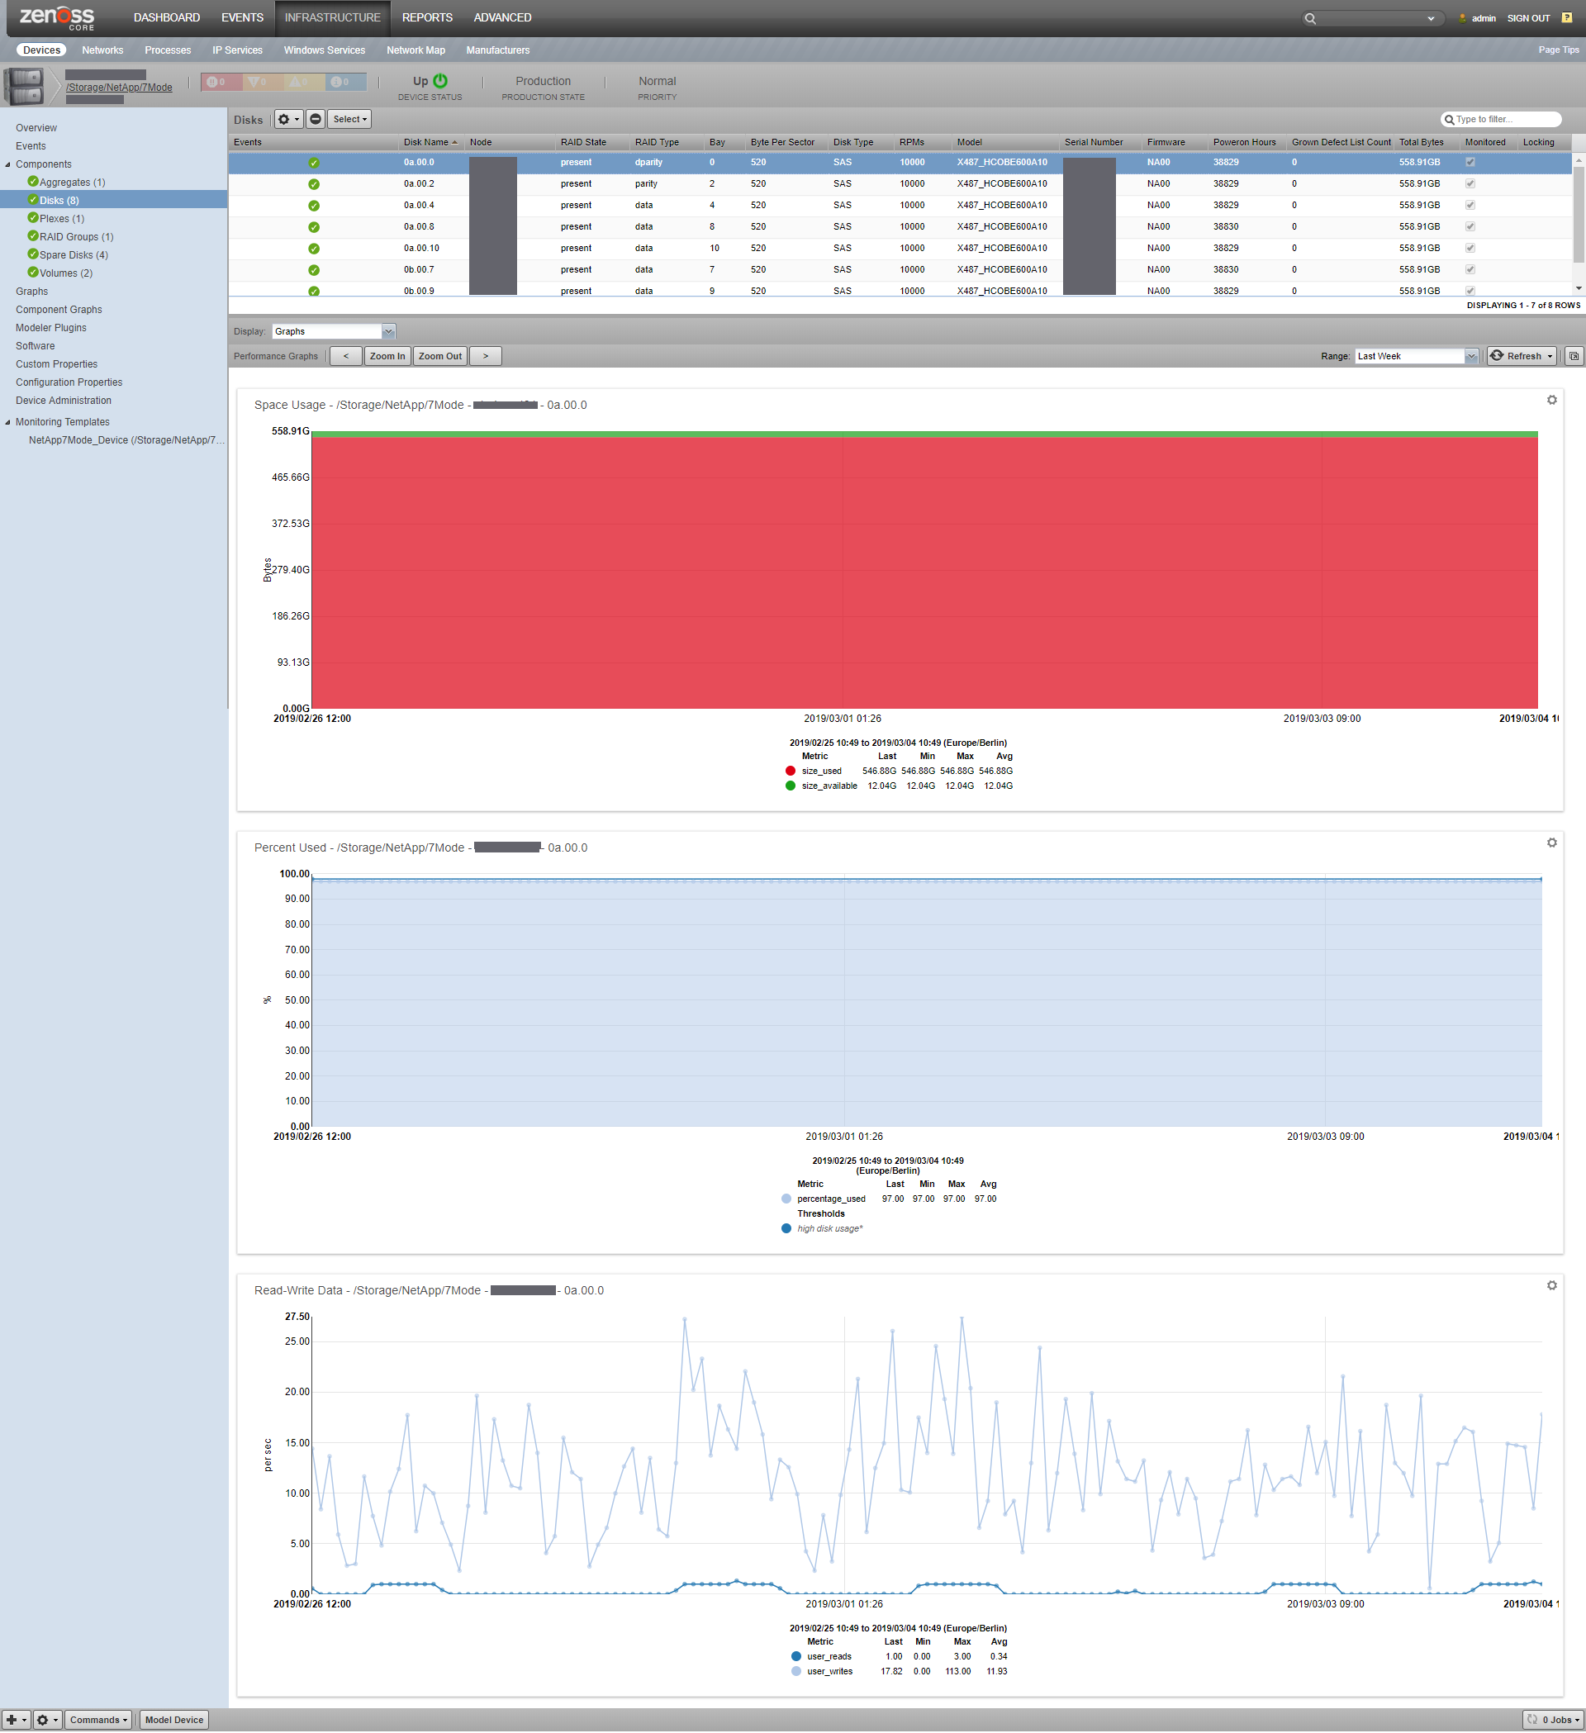
Task: Toggle Monitored checkbox for disk 0b.00.7
Action: [1470, 269]
